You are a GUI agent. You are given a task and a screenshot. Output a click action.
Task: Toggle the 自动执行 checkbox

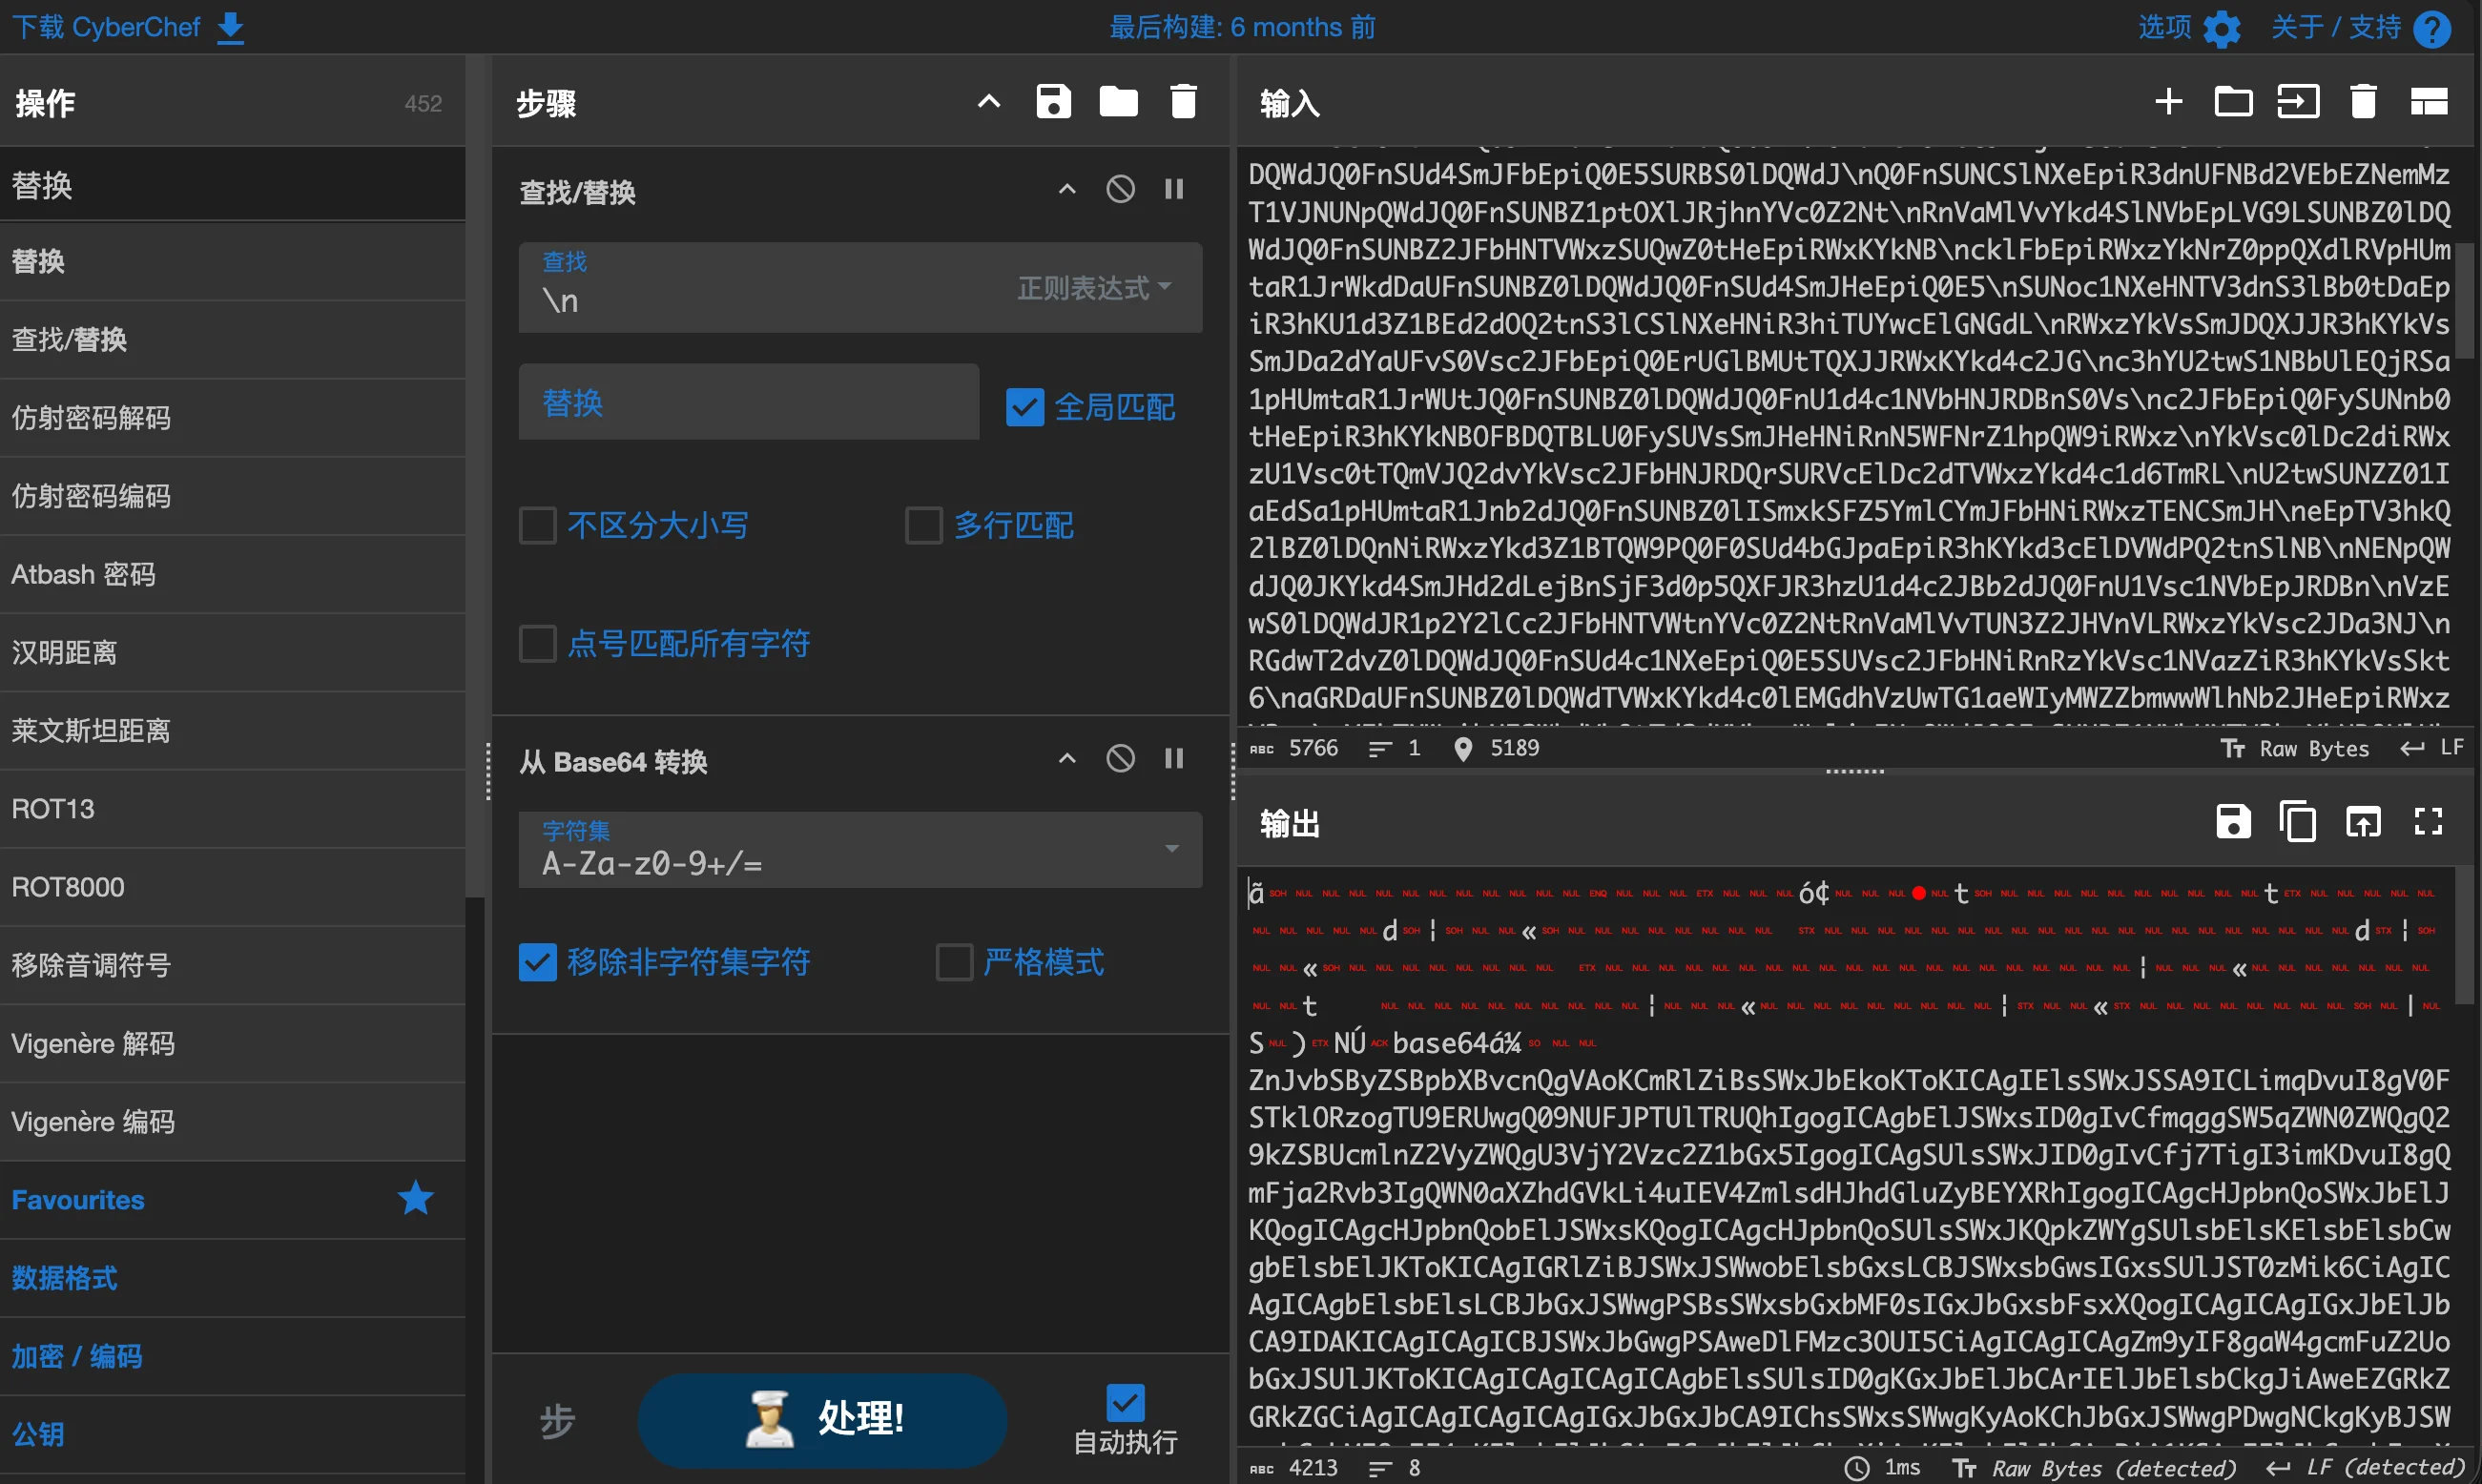pos(1125,1402)
